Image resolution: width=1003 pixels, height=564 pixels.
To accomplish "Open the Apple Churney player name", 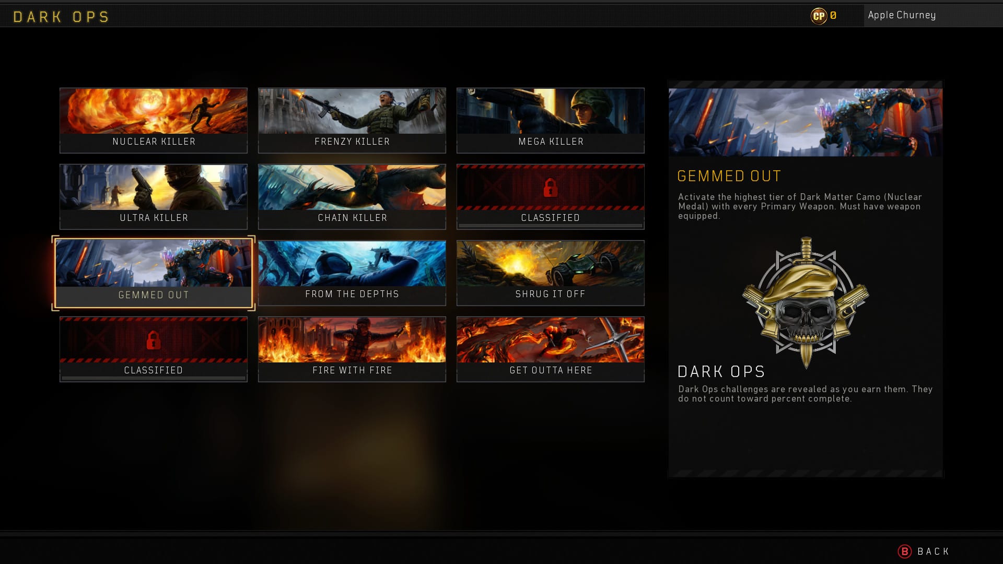I will coord(902,15).
